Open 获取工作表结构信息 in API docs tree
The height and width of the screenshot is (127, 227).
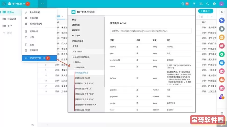click(81, 57)
